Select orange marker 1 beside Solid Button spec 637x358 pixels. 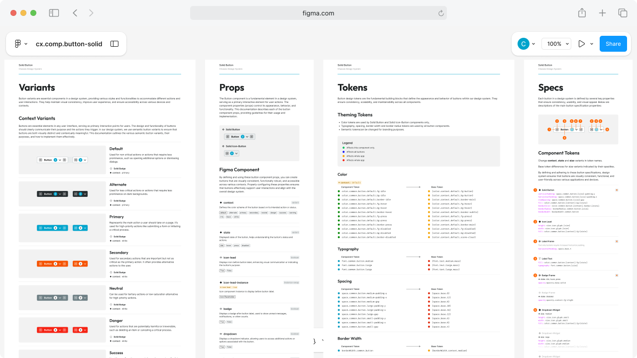click(535, 190)
